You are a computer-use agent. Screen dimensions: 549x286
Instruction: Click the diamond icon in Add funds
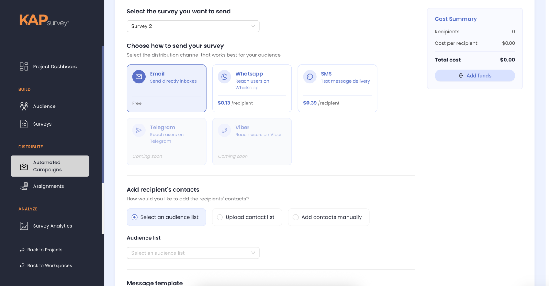(x=461, y=76)
